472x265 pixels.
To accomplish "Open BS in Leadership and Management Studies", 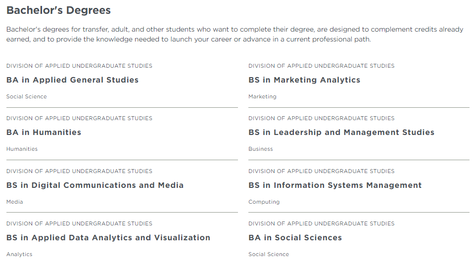I will click(341, 132).
